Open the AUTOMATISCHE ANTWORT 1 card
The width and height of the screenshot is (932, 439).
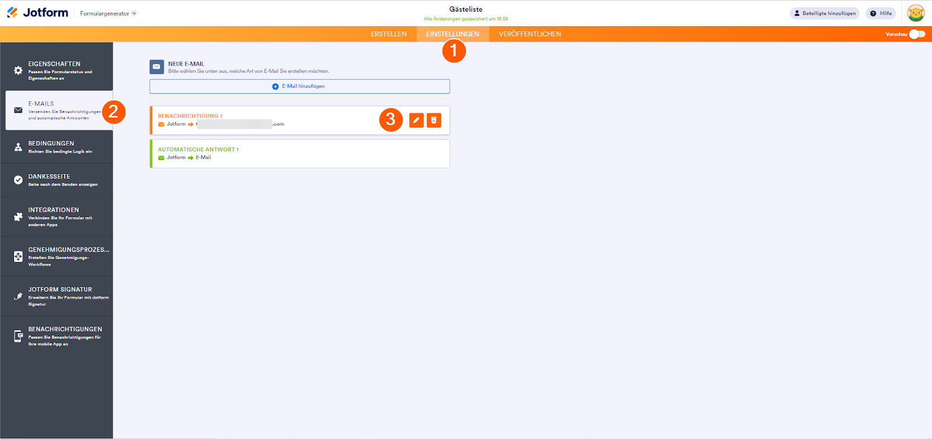pyautogui.click(x=299, y=154)
